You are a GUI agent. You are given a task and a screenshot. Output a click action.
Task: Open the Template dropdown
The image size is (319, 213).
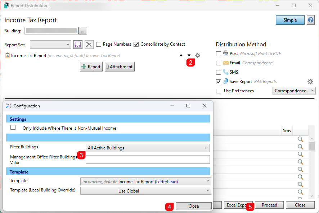[x=146, y=181]
